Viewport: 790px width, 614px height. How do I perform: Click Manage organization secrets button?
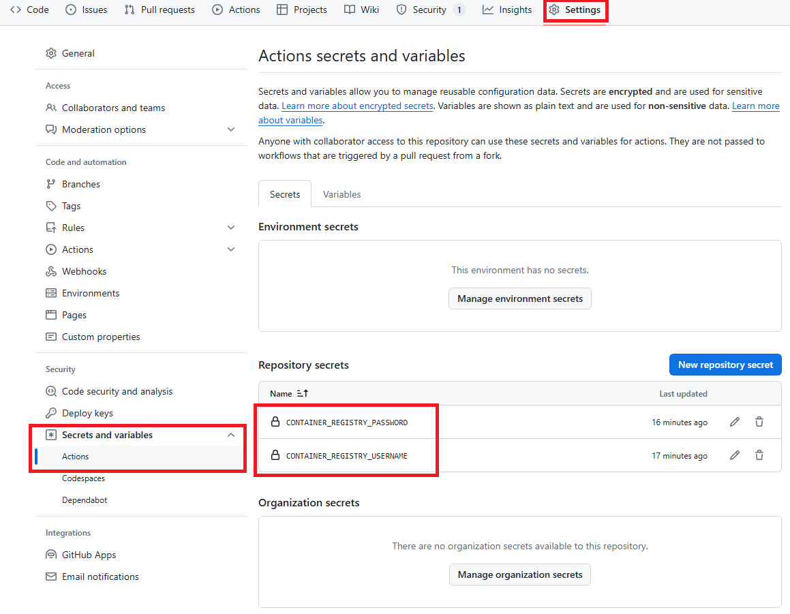520,574
